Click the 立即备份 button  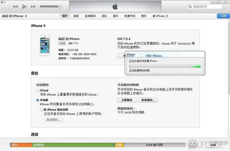tap(127, 100)
